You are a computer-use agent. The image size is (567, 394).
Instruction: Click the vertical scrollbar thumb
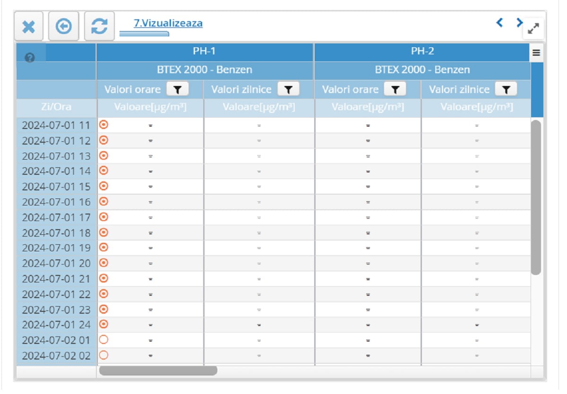click(x=536, y=197)
